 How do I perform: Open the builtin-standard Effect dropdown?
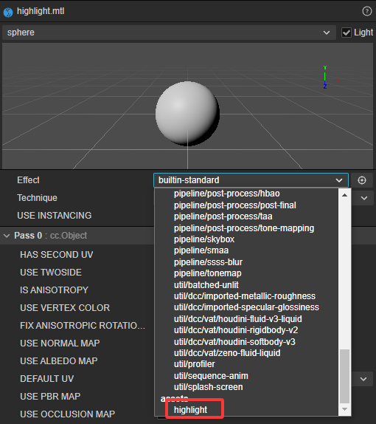tap(251, 180)
